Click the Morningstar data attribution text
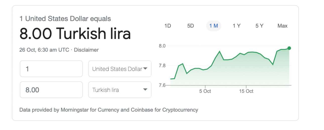324x130 pixels. coord(109,110)
